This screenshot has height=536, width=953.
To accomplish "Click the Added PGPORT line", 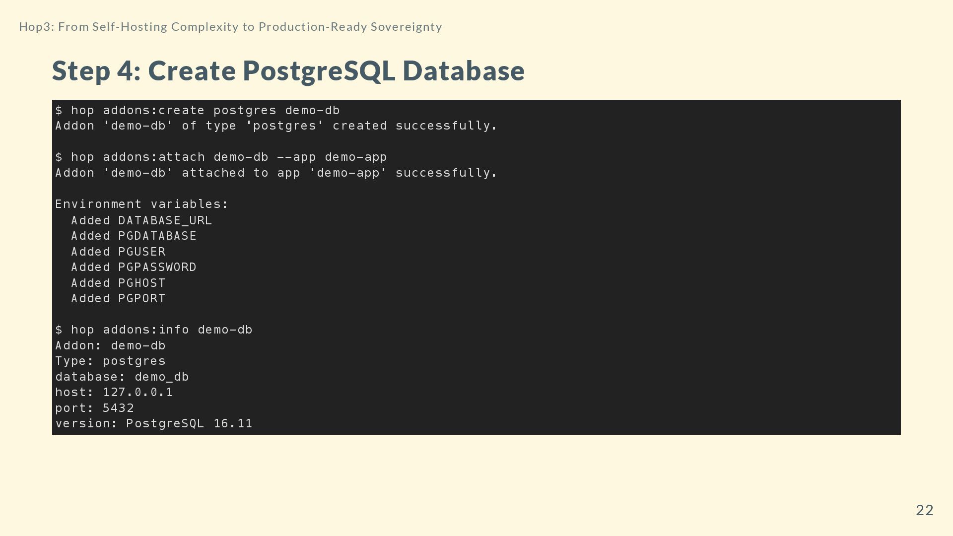I will pos(118,299).
